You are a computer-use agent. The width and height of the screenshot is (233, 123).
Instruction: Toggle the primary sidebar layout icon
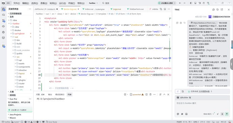[191, 3]
